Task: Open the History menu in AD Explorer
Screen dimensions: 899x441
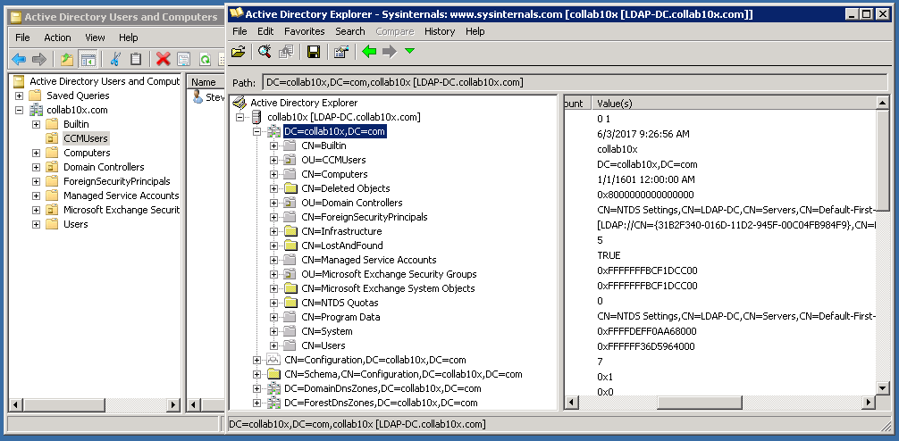Action: coord(440,31)
